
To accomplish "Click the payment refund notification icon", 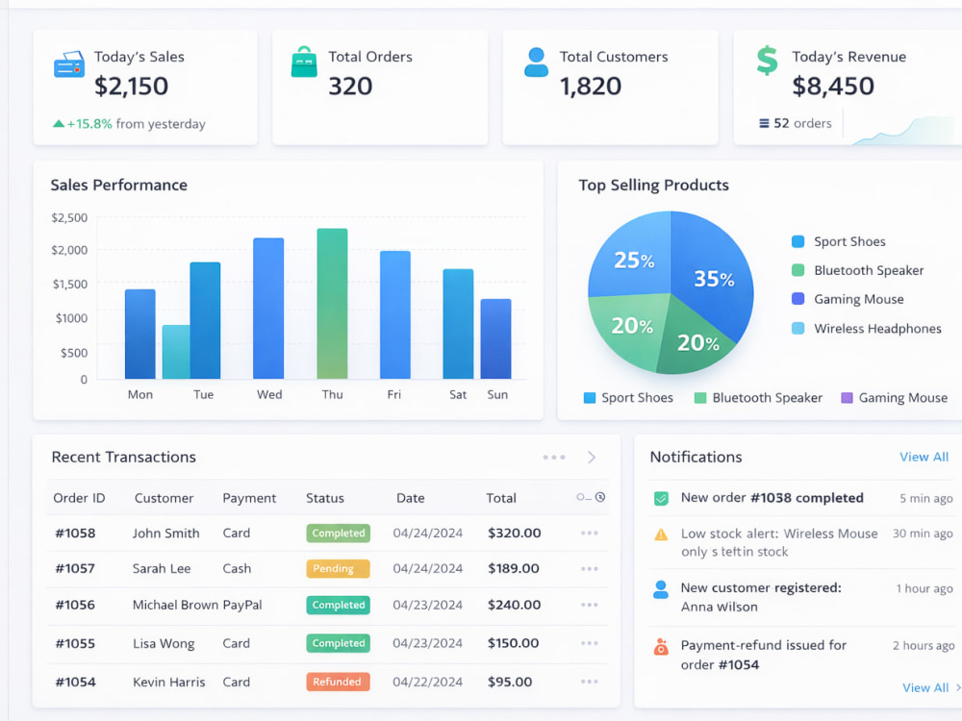I will [x=661, y=647].
